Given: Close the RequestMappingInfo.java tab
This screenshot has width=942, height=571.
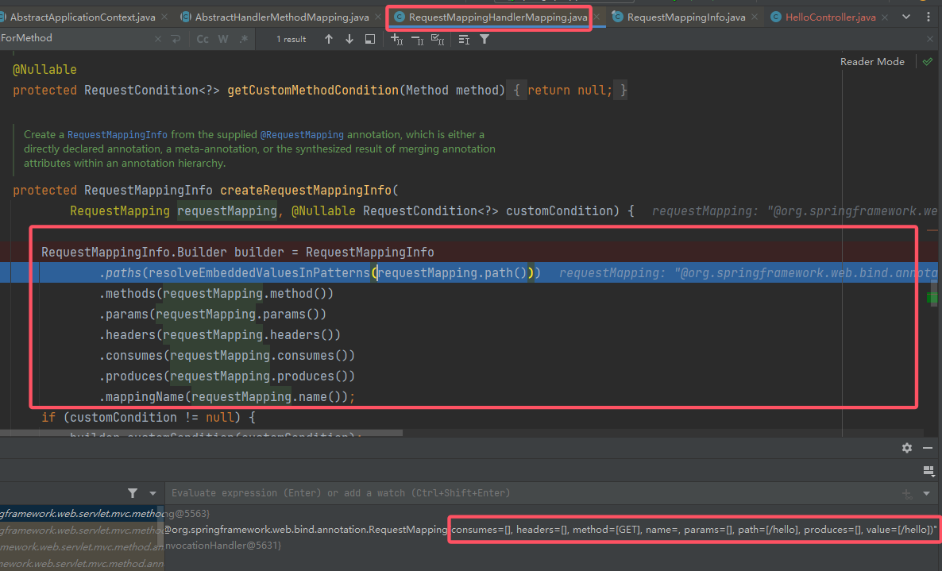Looking at the screenshot, I should pos(755,17).
